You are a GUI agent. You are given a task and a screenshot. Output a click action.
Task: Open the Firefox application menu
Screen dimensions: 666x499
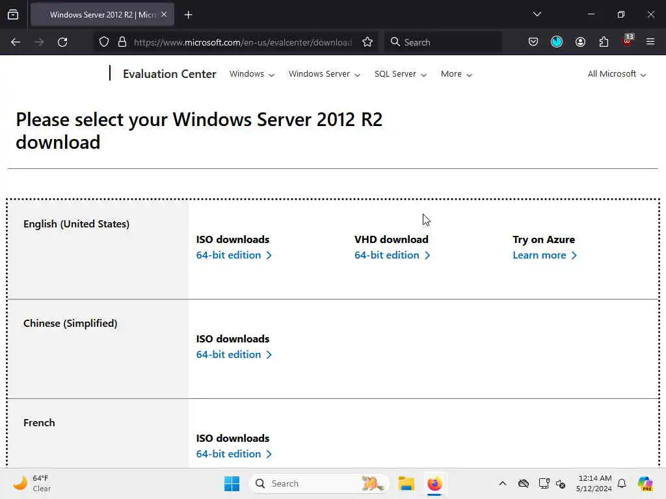(650, 42)
